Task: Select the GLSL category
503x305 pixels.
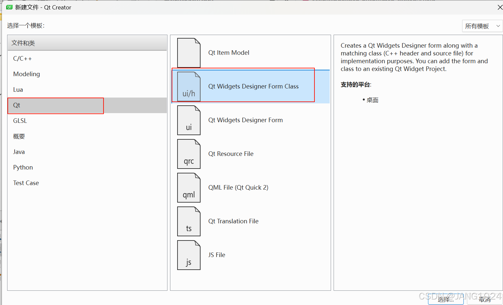Action: click(87, 121)
